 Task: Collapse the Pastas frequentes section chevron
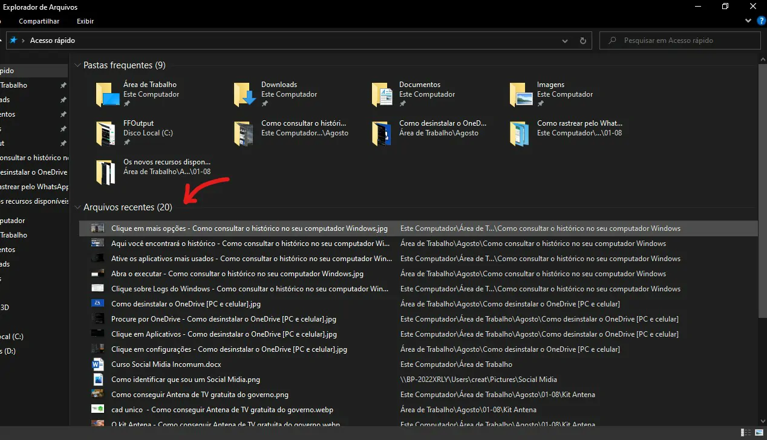coord(77,65)
